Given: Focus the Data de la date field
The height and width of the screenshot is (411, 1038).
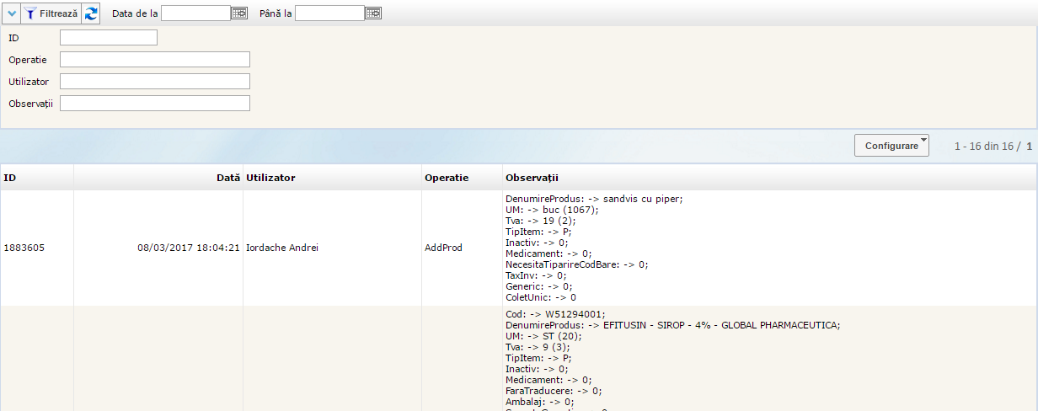Looking at the screenshot, I should 195,13.
